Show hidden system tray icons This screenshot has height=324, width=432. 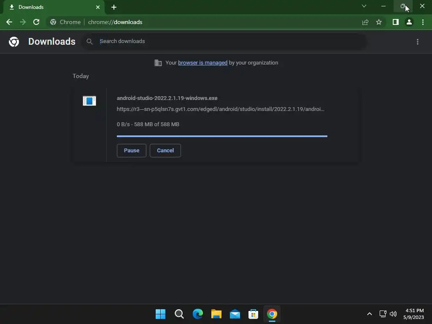tap(370, 314)
